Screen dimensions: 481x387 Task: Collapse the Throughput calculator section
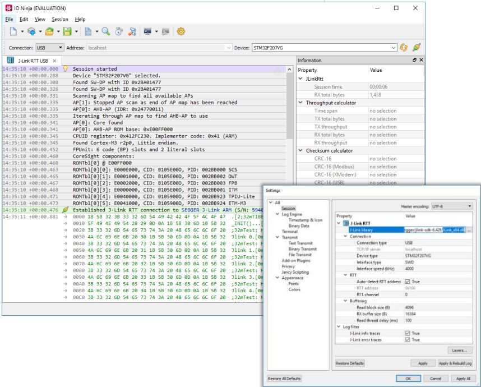coord(300,103)
